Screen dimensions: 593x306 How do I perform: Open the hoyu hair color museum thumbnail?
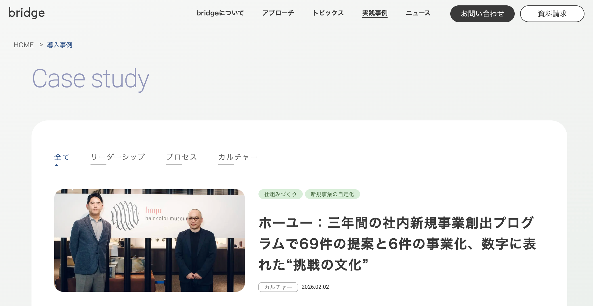(150, 241)
